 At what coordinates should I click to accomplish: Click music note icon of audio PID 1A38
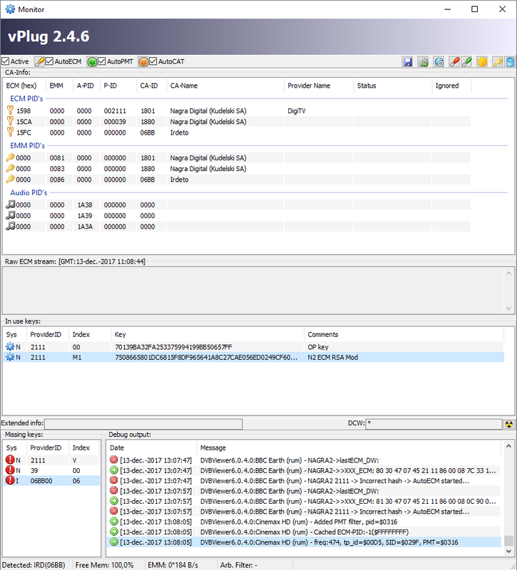pos(11,204)
